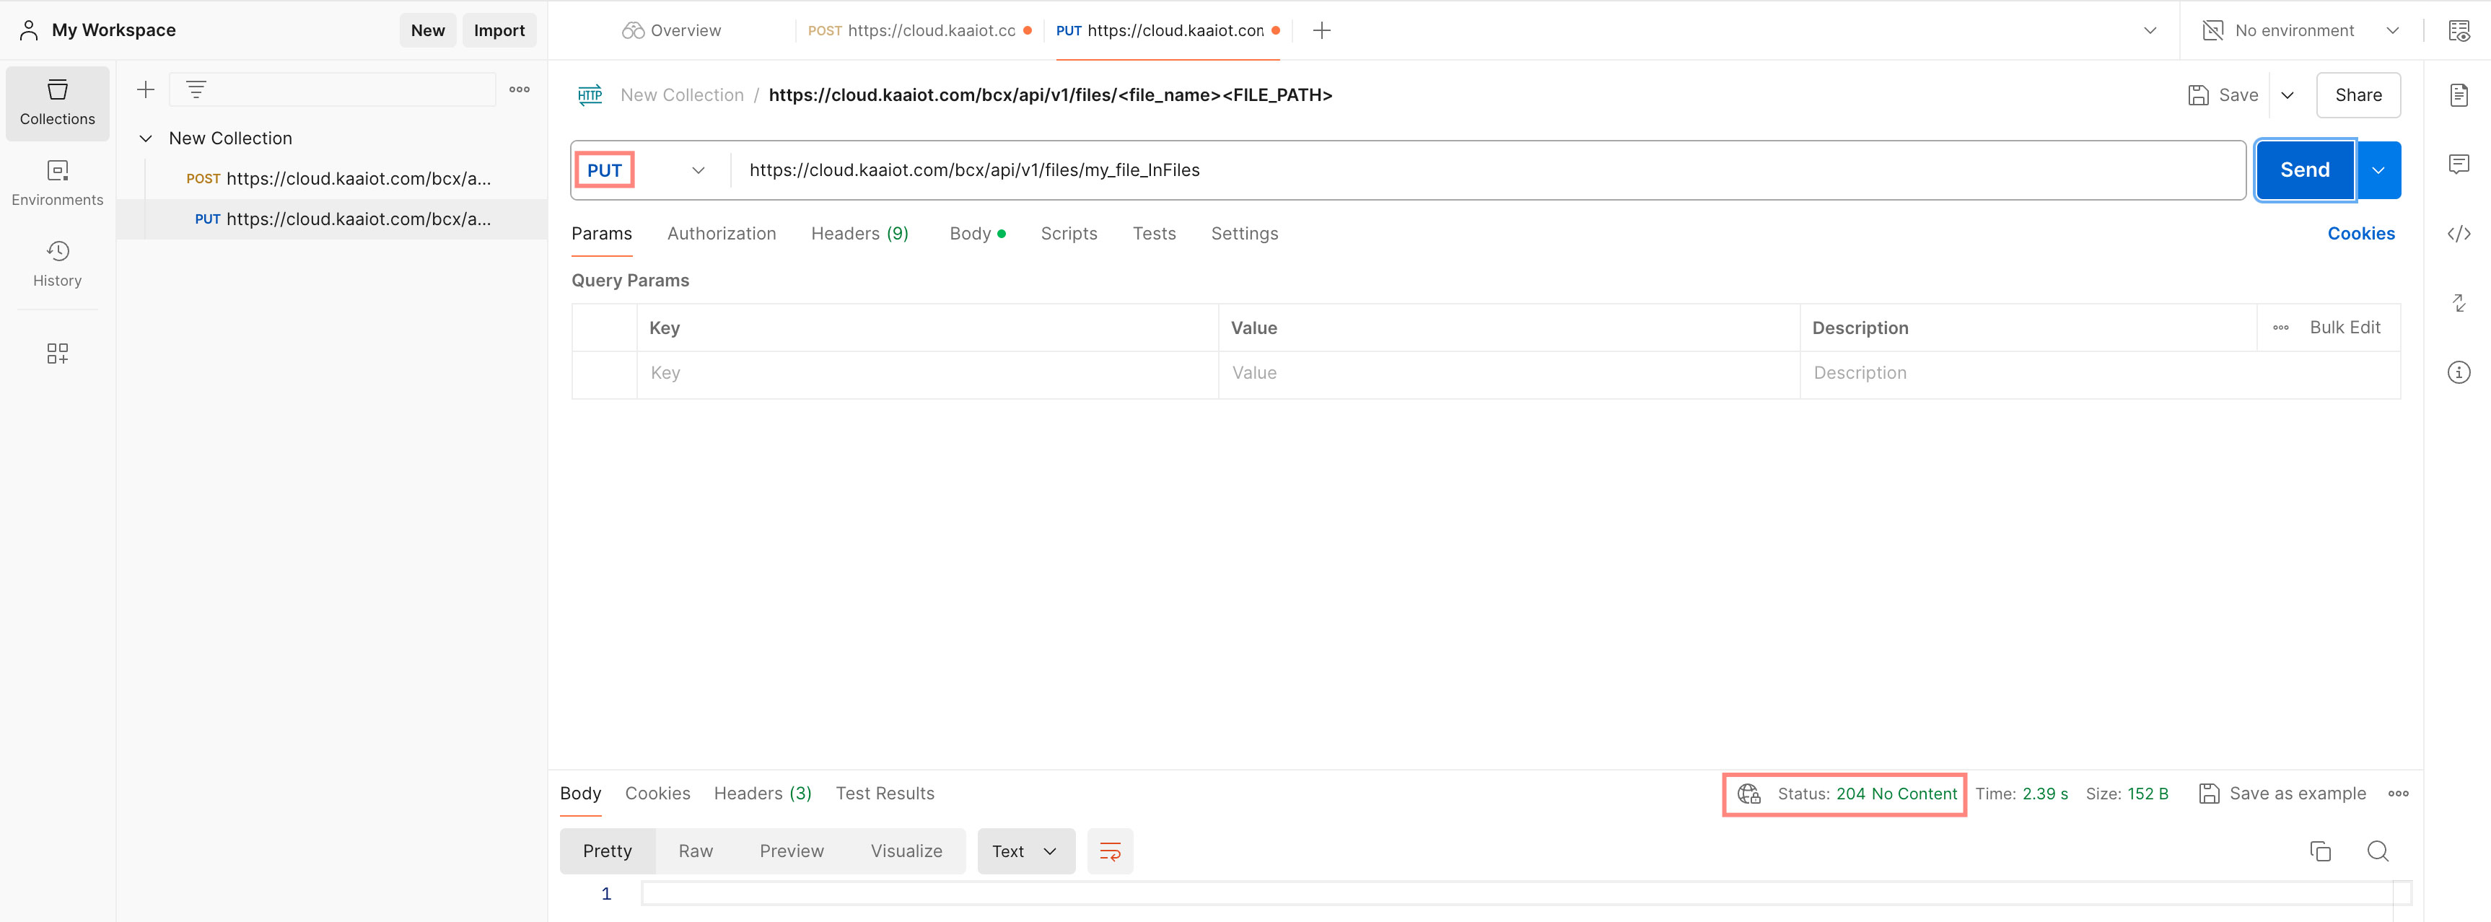This screenshot has height=922, width=2491.
Task: Switch to the POST request tab
Action: [919, 30]
